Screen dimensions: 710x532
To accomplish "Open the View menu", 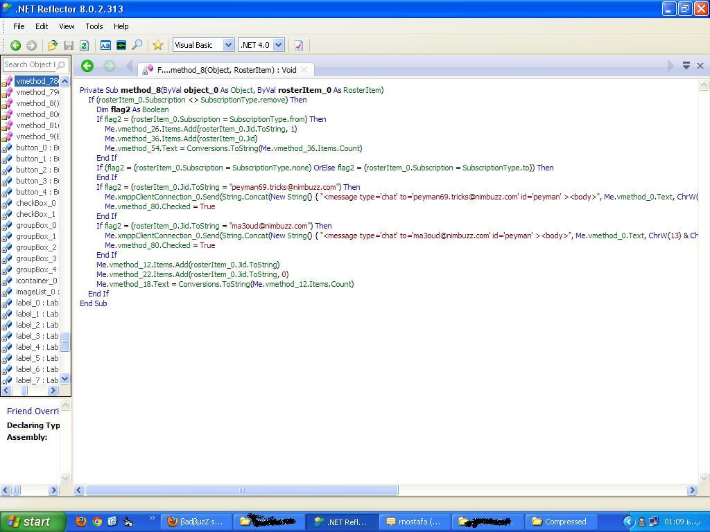I will click(x=67, y=26).
